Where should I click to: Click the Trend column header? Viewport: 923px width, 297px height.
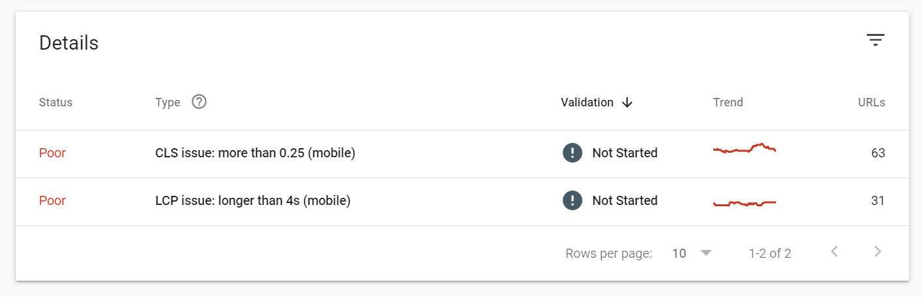[728, 102]
